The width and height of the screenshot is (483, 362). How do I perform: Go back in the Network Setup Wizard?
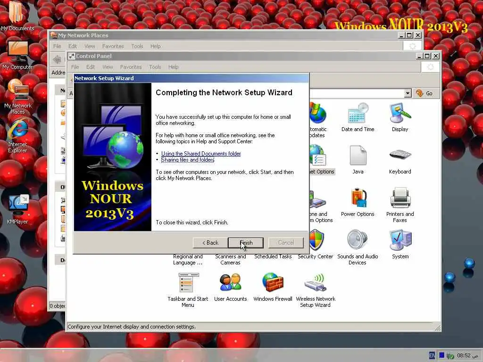(x=210, y=243)
